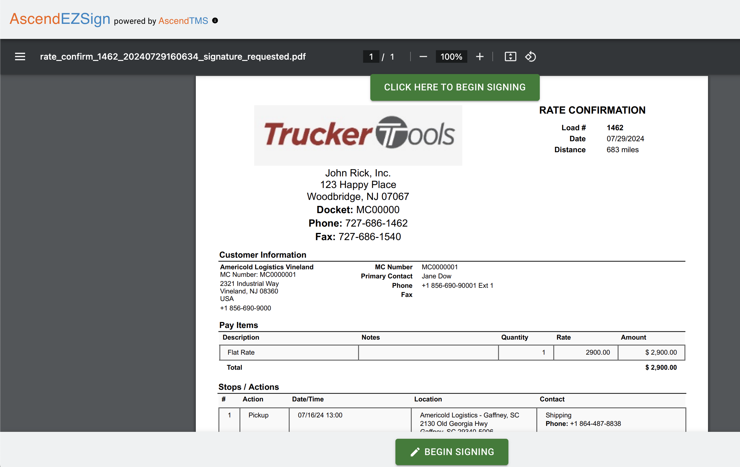Click Americold Logistics - Gaffney, SC location
This screenshot has width=740, height=467.
click(470, 415)
